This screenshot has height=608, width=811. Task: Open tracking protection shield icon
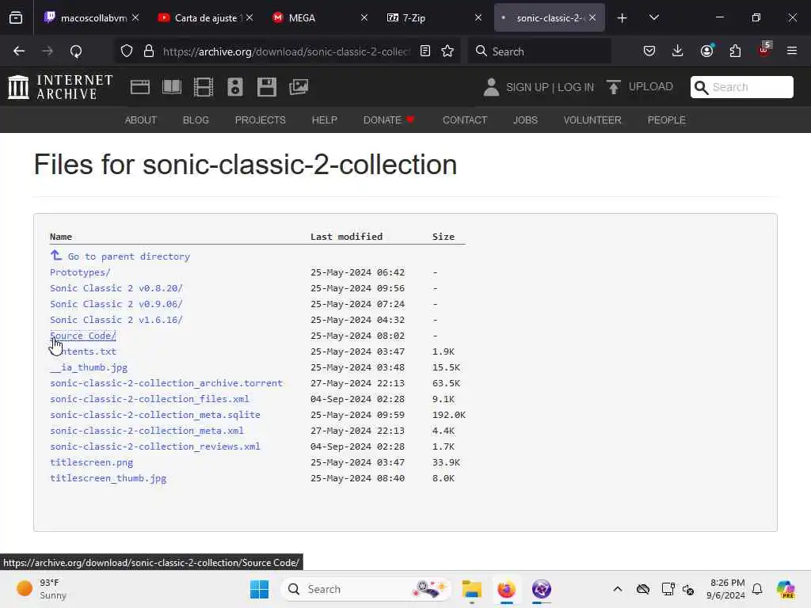pos(127,51)
